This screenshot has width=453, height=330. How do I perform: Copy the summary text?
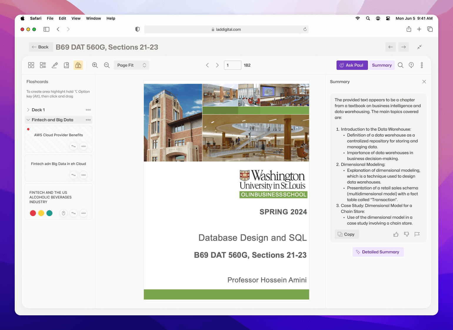click(347, 234)
